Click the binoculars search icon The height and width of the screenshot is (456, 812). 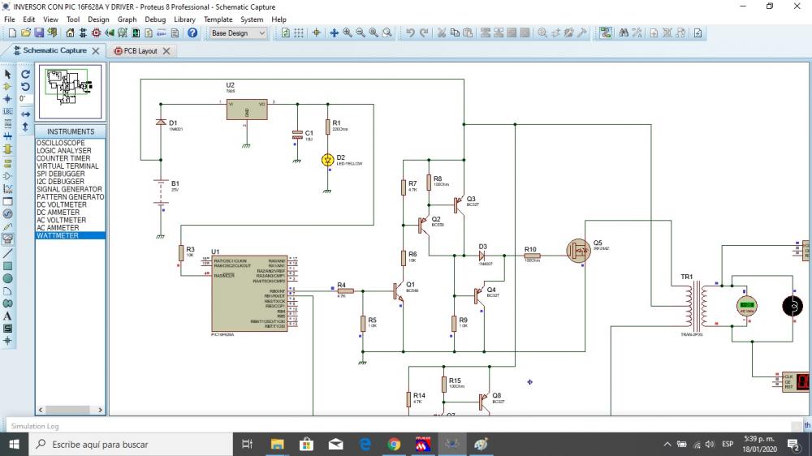tap(624, 33)
